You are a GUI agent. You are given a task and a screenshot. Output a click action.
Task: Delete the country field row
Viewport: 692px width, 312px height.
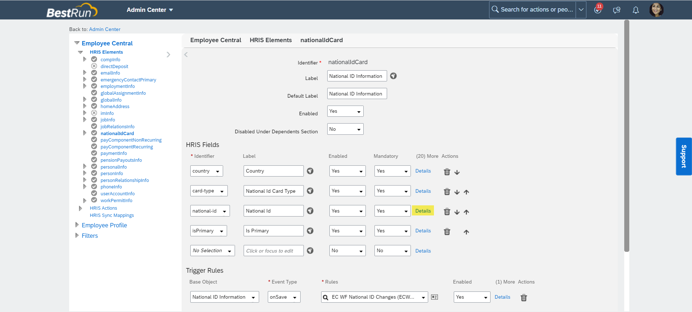click(447, 172)
